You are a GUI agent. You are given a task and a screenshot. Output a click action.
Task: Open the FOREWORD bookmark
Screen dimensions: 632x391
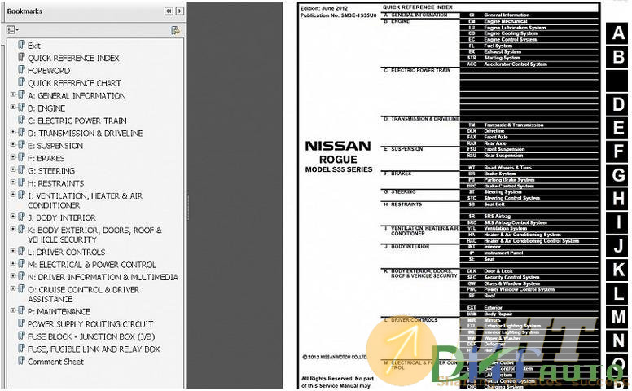click(49, 71)
